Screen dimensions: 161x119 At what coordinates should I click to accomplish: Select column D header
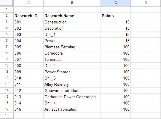[146, 3]
